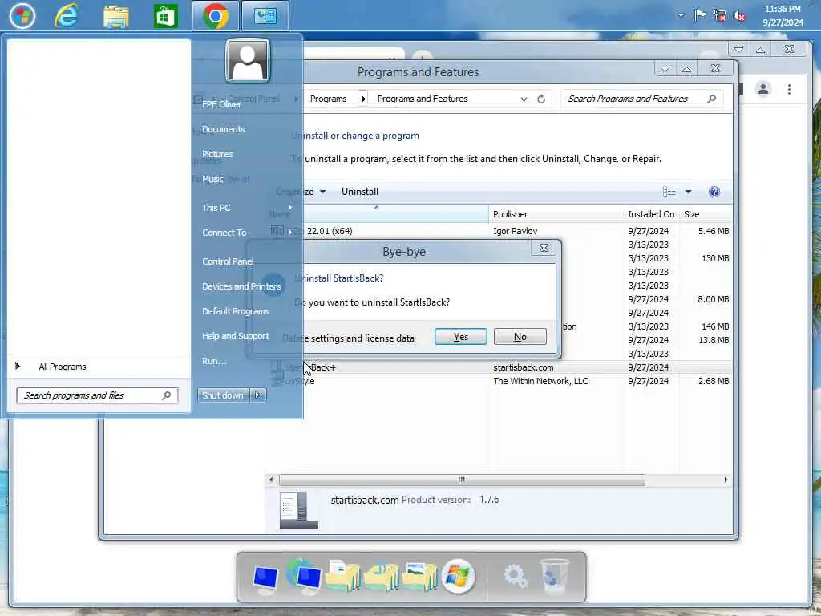Open address bar history dropdown
The width and height of the screenshot is (821, 616).
click(x=524, y=99)
